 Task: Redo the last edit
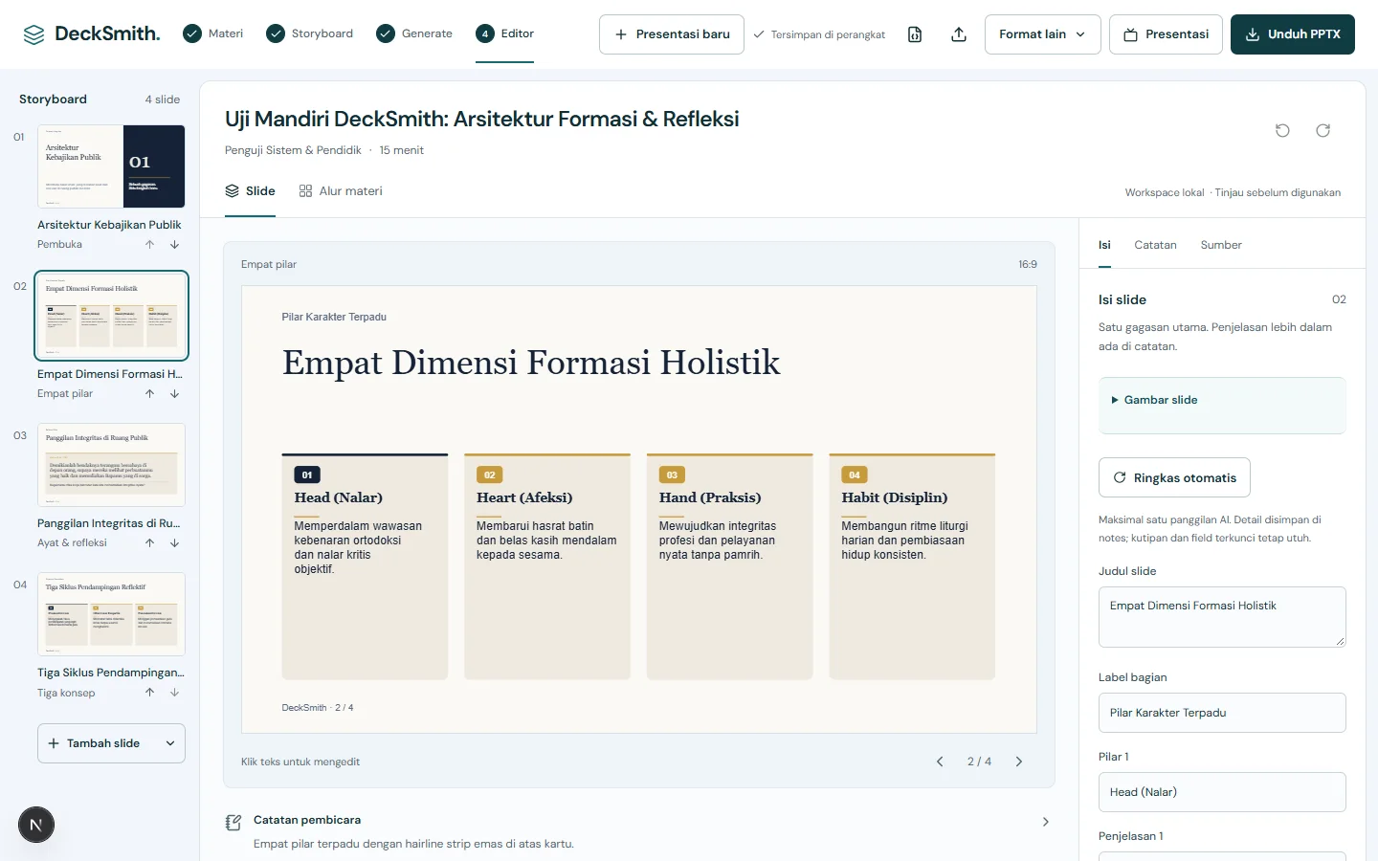(1322, 130)
